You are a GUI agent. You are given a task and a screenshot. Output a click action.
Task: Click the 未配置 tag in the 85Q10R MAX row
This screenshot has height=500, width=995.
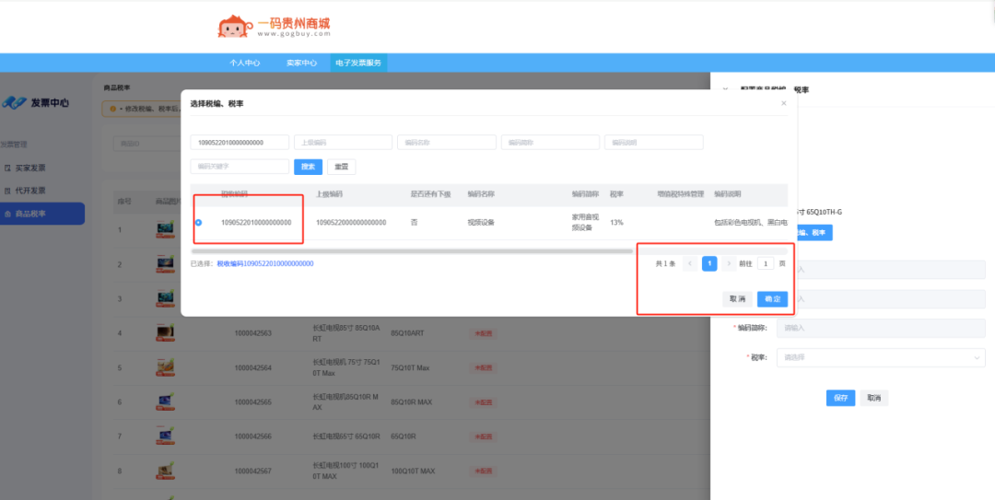[x=482, y=402]
